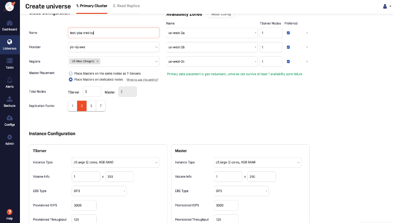The width and height of the screenshot is (393, 223).
Task: Open the user profile menu icon
Action: pyautogui.click(x=385, y=6)
